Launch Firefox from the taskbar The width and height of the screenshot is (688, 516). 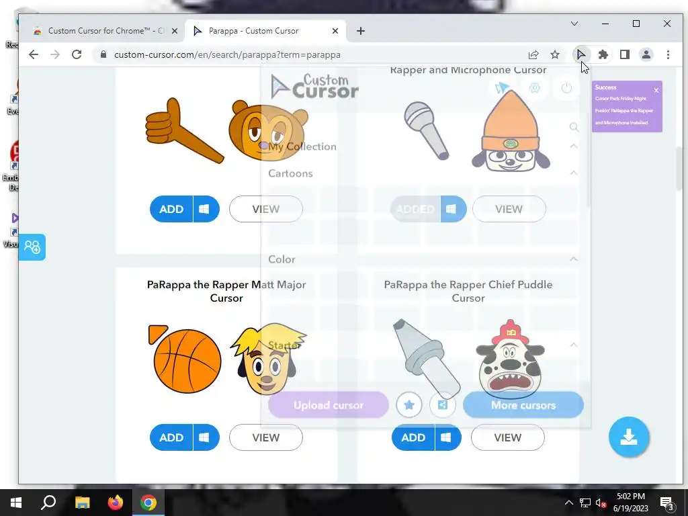116,503
